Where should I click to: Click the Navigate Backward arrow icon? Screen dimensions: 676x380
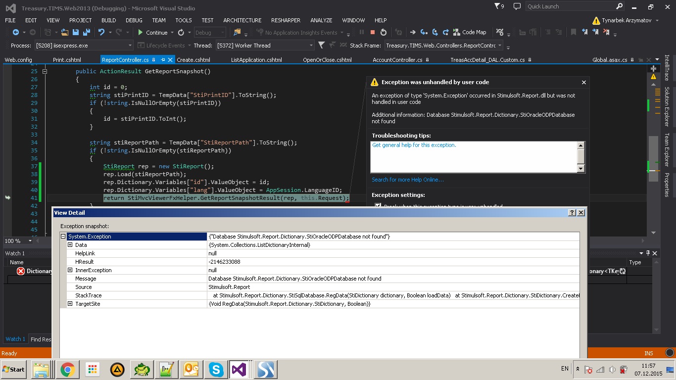tap(15, 32)
